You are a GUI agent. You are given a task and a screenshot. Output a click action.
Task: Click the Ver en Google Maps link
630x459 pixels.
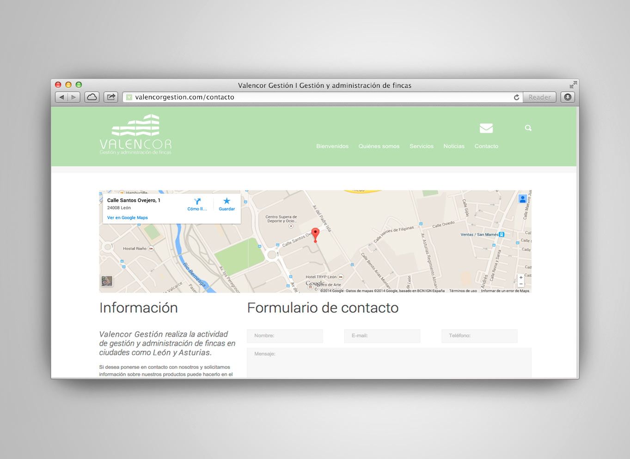coord(128,218)
